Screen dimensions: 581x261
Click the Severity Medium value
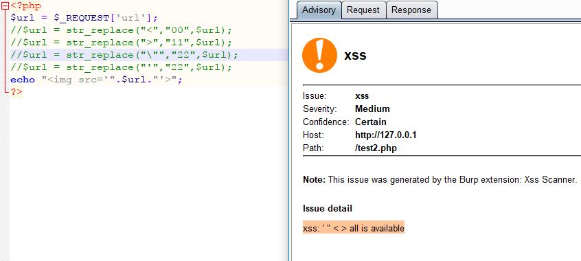click(372, 109)
